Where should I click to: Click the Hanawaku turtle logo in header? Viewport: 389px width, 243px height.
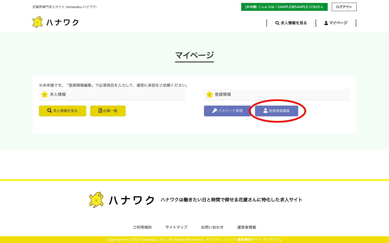tap(38, 22)
